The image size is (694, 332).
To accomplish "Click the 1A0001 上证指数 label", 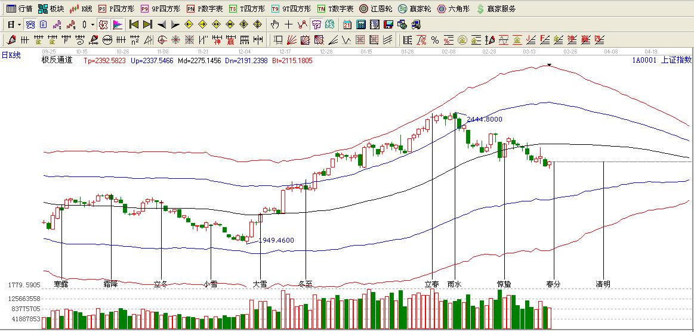I will point(661,60).
